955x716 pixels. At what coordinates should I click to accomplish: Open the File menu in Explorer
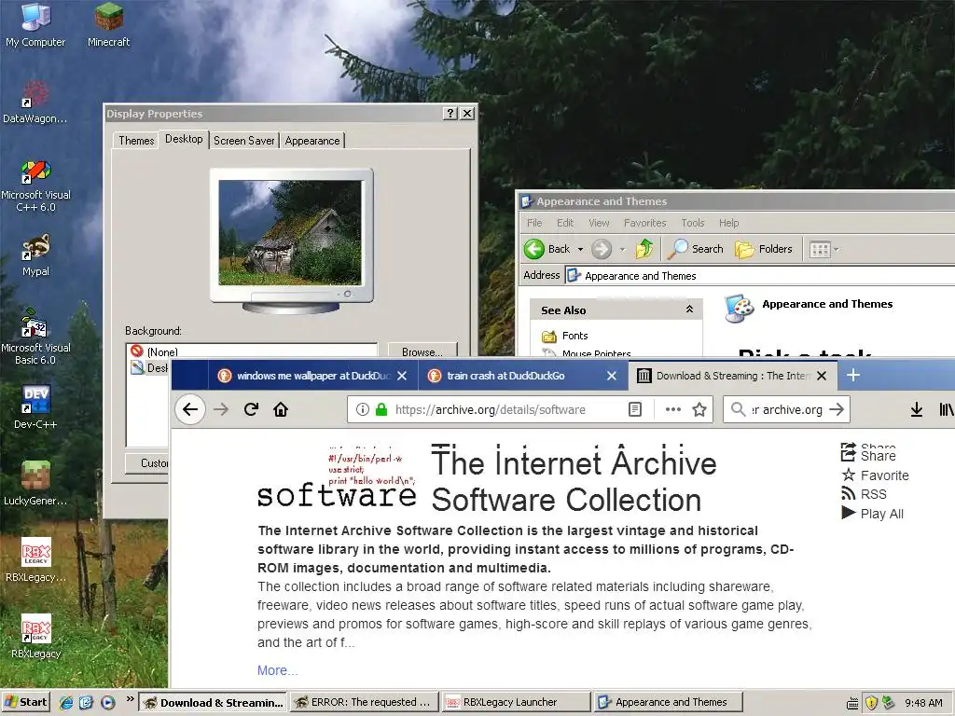point(534,223)
